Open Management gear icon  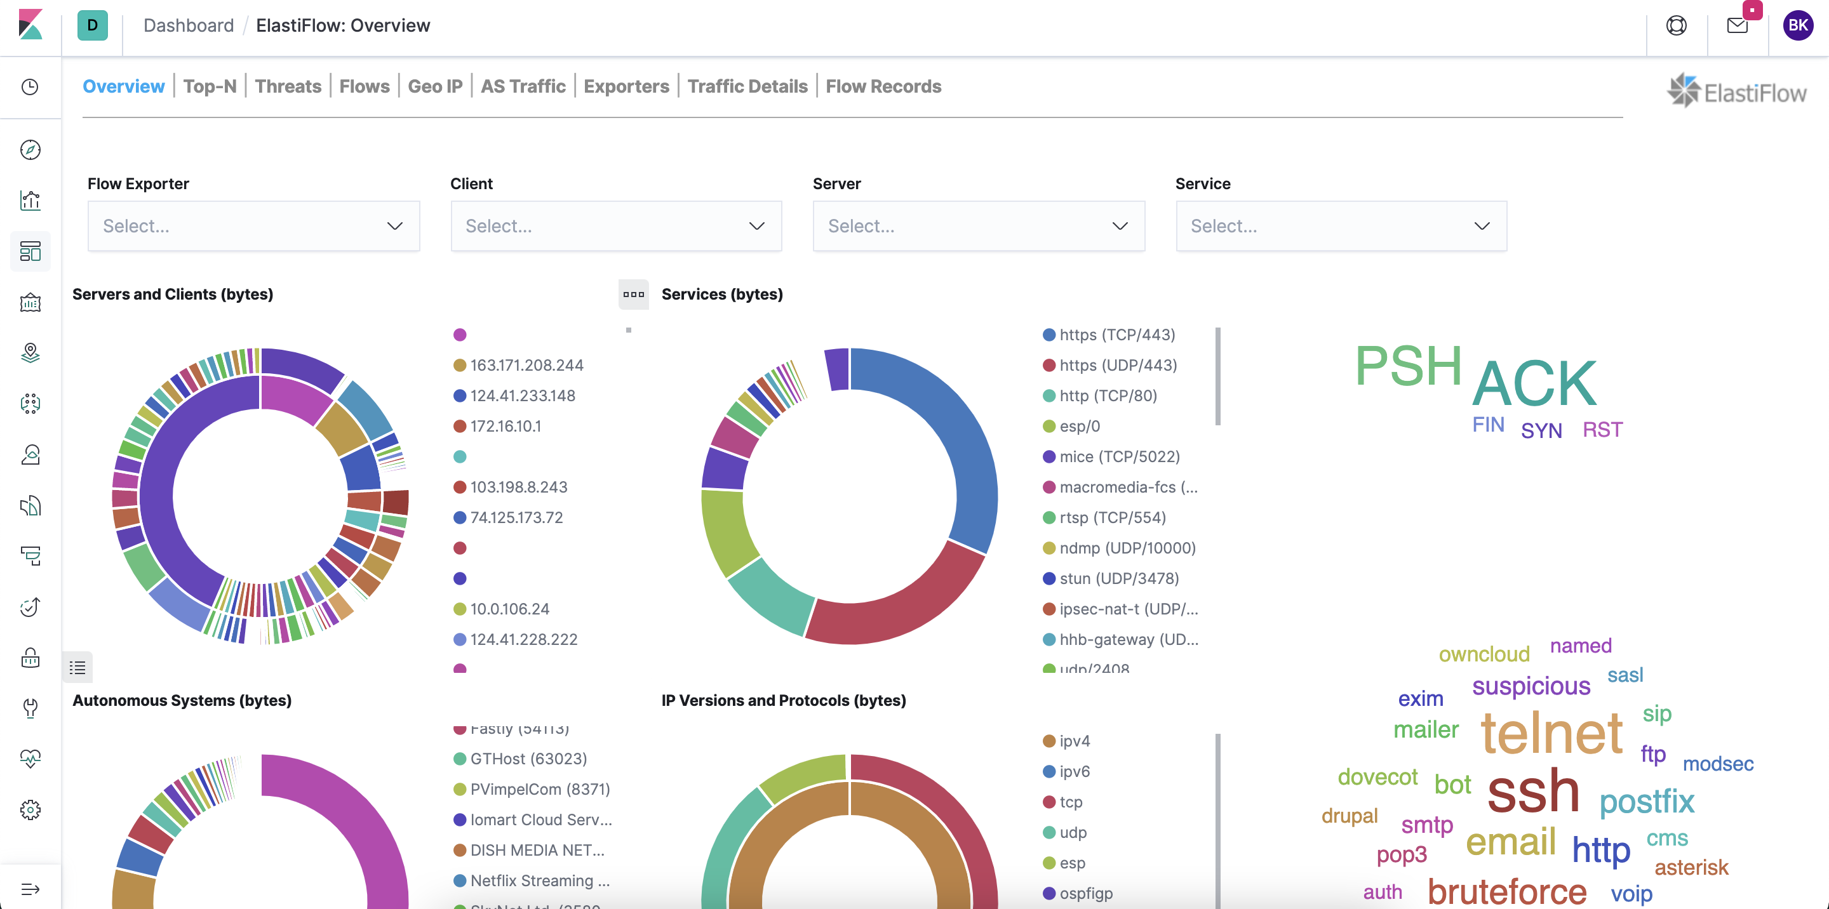pyautogui.click(x=30, y=811)
